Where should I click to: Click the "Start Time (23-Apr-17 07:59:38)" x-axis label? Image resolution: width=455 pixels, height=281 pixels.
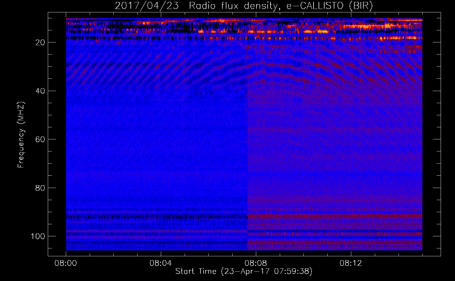point(244,271)
